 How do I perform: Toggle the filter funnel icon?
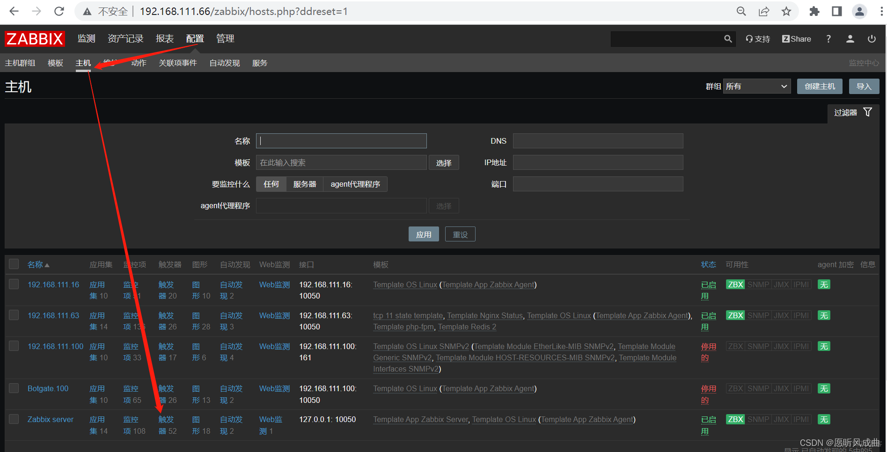[x=868, y=112]
